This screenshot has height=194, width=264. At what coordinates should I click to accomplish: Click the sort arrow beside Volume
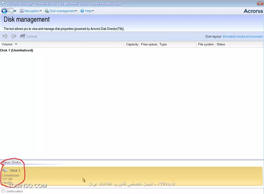(x=16, y=44)
